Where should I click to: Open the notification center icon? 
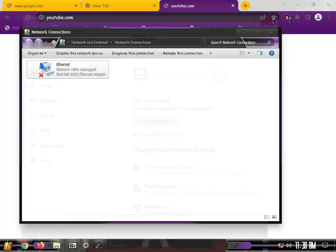(325, 245)
